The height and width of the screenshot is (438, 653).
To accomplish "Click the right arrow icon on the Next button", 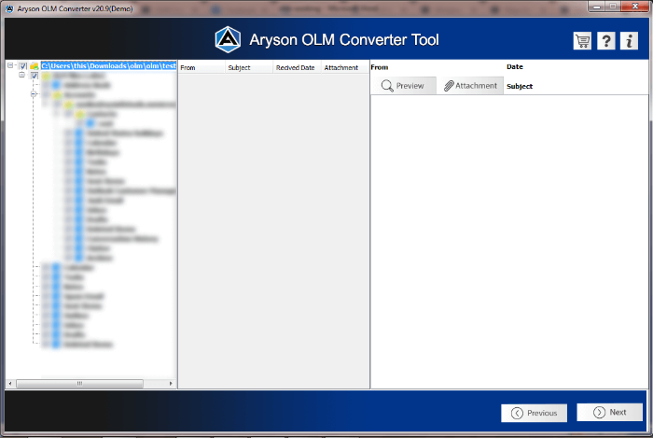I will tap(599, 412).
